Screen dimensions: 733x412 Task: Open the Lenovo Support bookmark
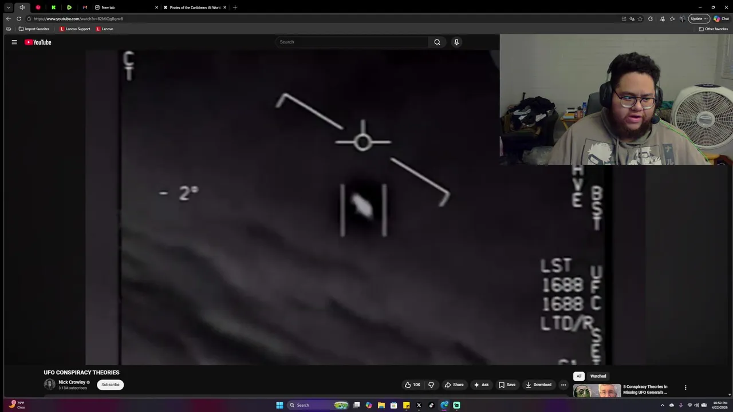click(x=75, y=29)
